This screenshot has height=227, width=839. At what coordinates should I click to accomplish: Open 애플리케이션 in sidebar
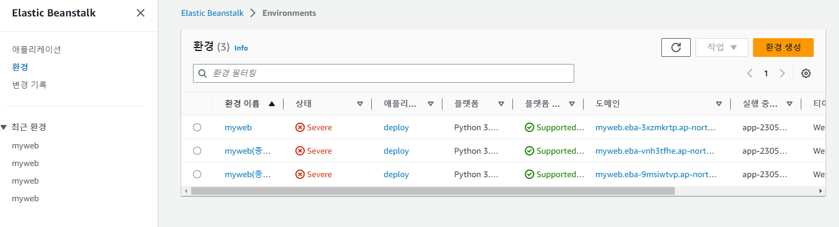[36, 49]
